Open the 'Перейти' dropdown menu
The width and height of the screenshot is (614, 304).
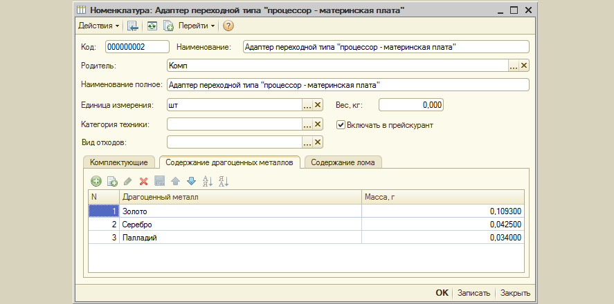tap(197, 26)
